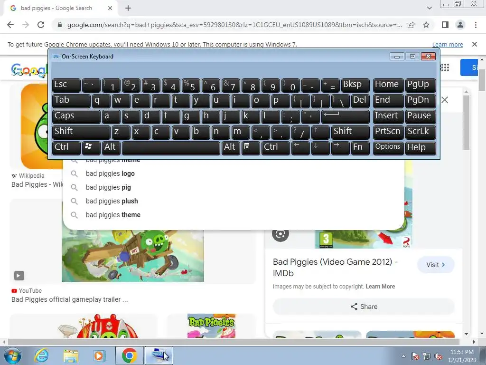Click the Chrome forward arrow

(26, 25)
